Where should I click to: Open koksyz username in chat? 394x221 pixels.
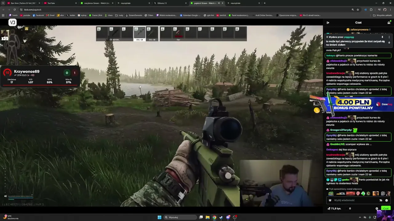coord(330,56)
